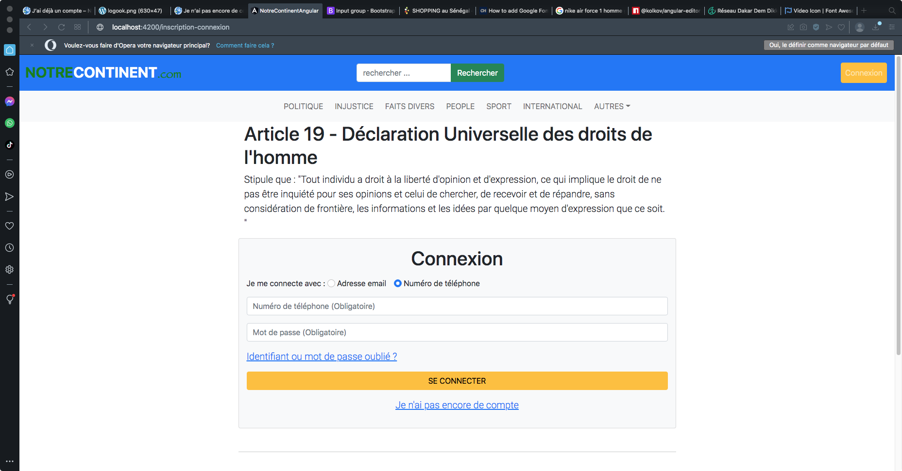Click the forgotten password link
This screenshot has width=902, height=471.
[x=322, y=357]
